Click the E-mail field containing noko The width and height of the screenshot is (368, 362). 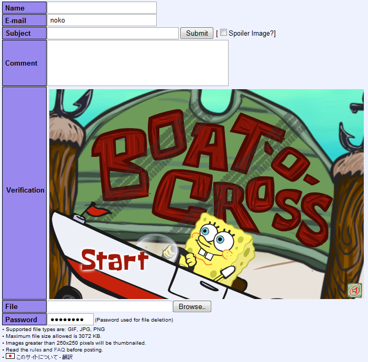(102, 20)
